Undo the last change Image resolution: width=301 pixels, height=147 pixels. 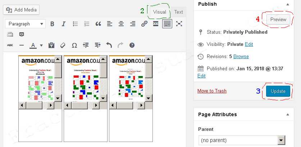tap(109, 46)
